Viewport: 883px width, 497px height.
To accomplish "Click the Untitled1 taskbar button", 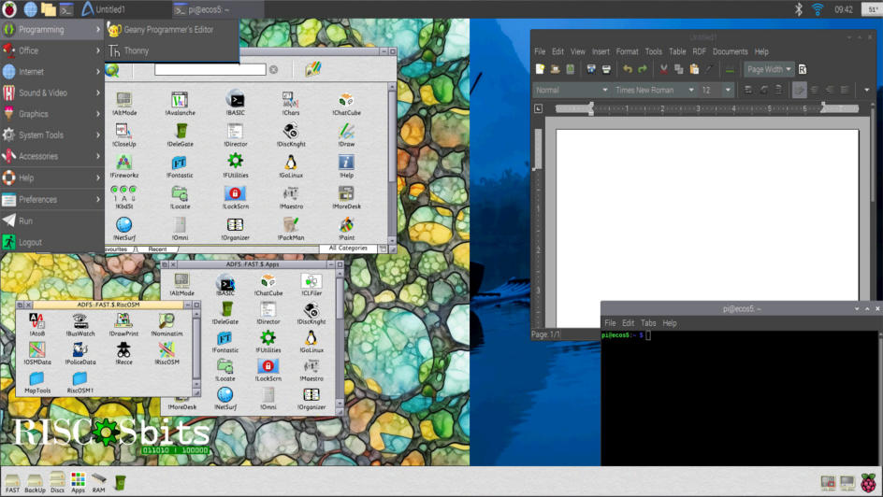I will coord(124,9).
